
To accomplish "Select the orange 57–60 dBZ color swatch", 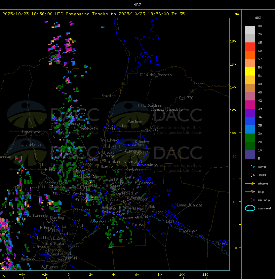I will pyautogui.click(x=250, y=55).
